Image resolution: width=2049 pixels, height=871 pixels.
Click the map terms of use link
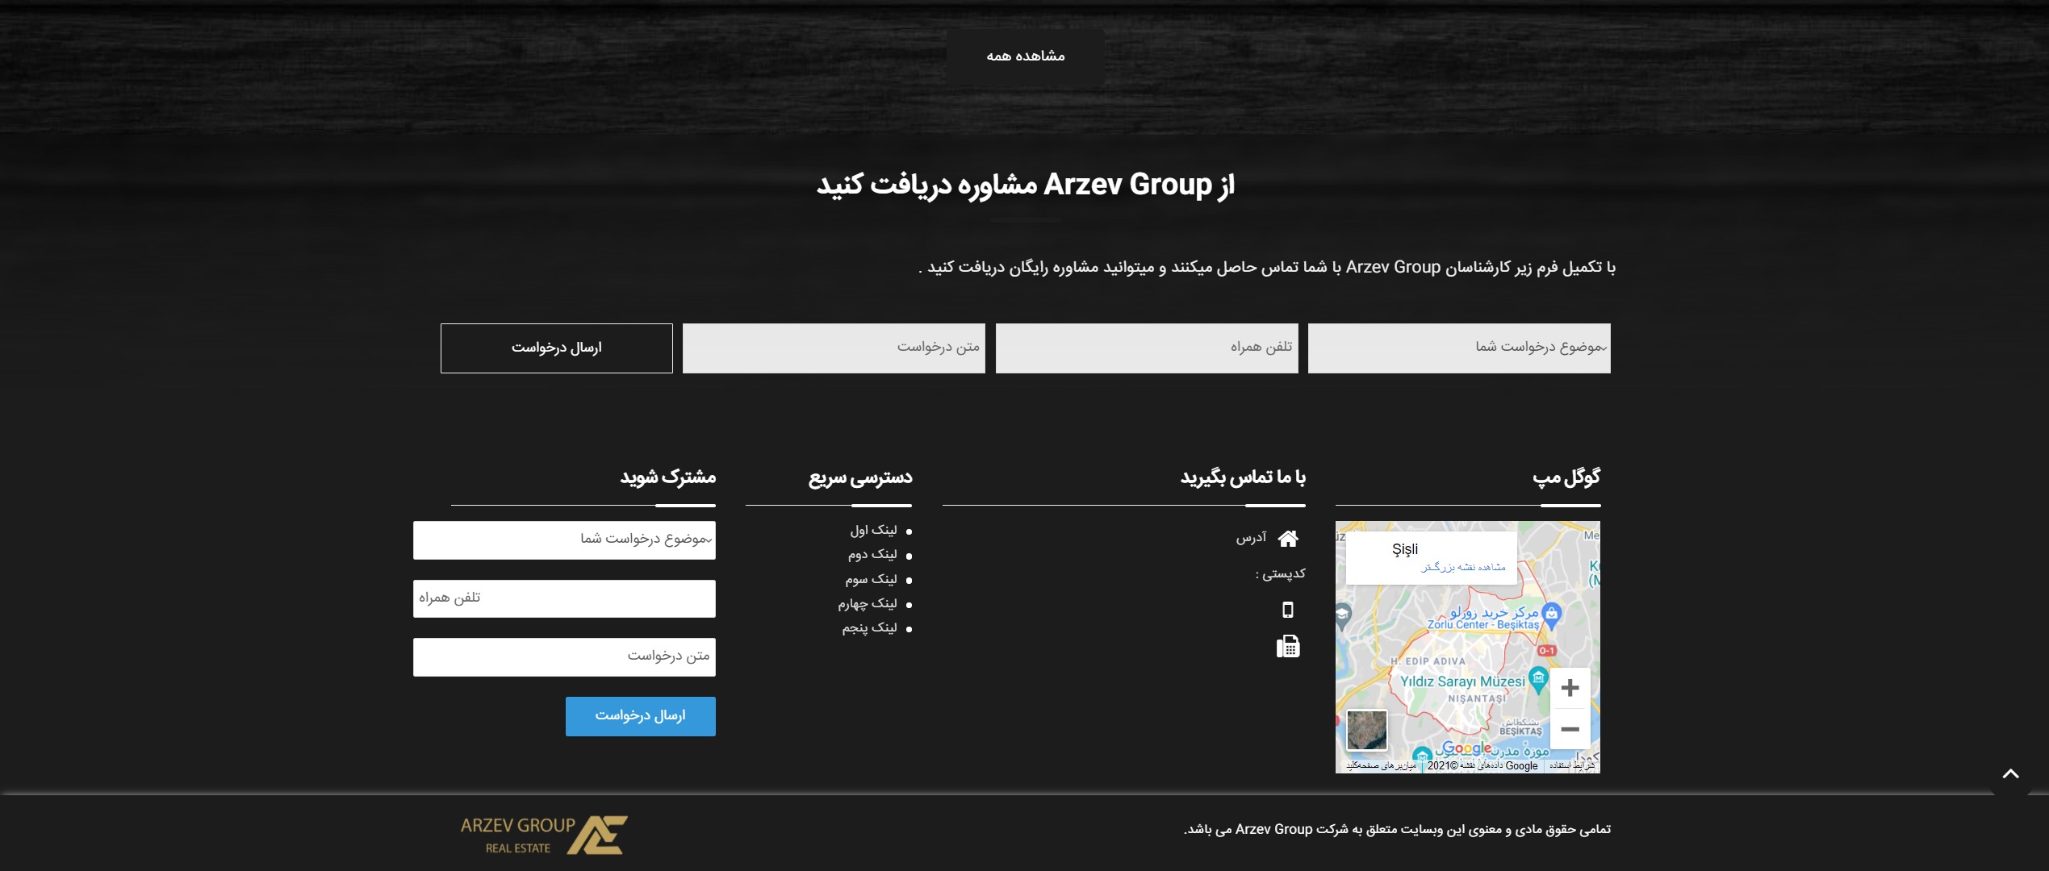[x=1572, y=766]
